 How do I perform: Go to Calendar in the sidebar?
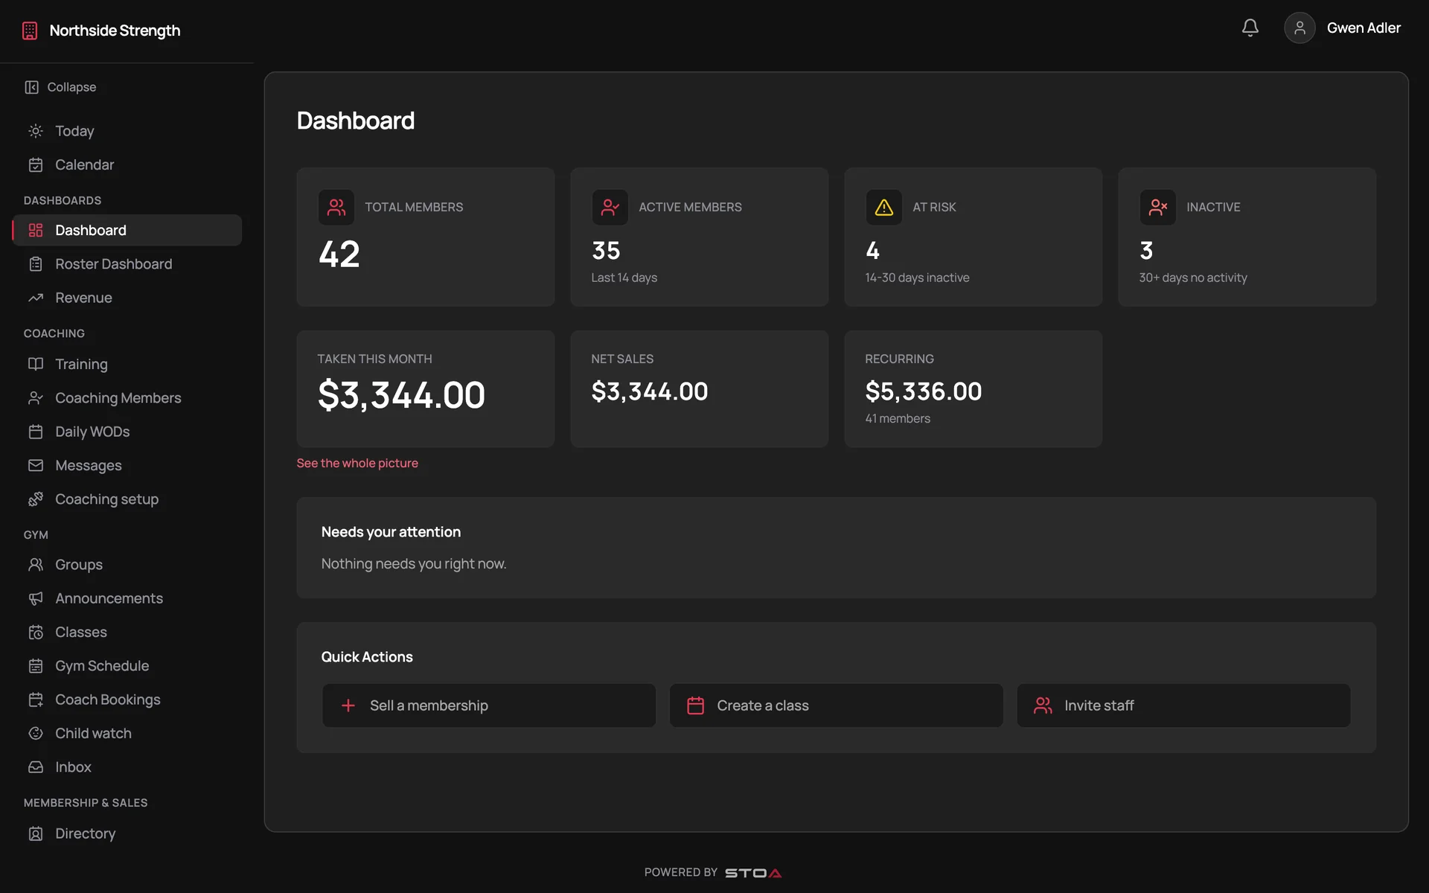127,164
